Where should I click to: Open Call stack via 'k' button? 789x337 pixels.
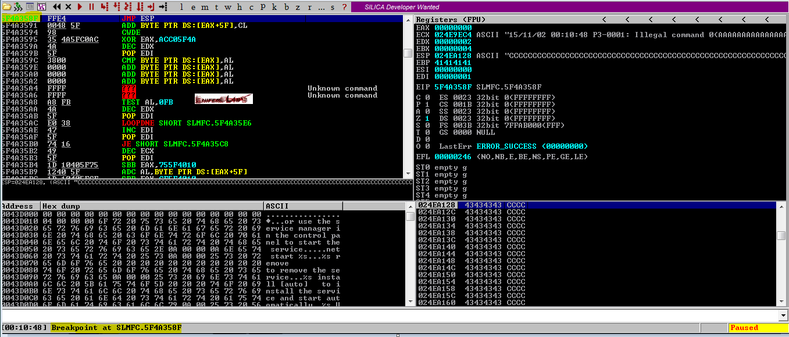(274, 7)
